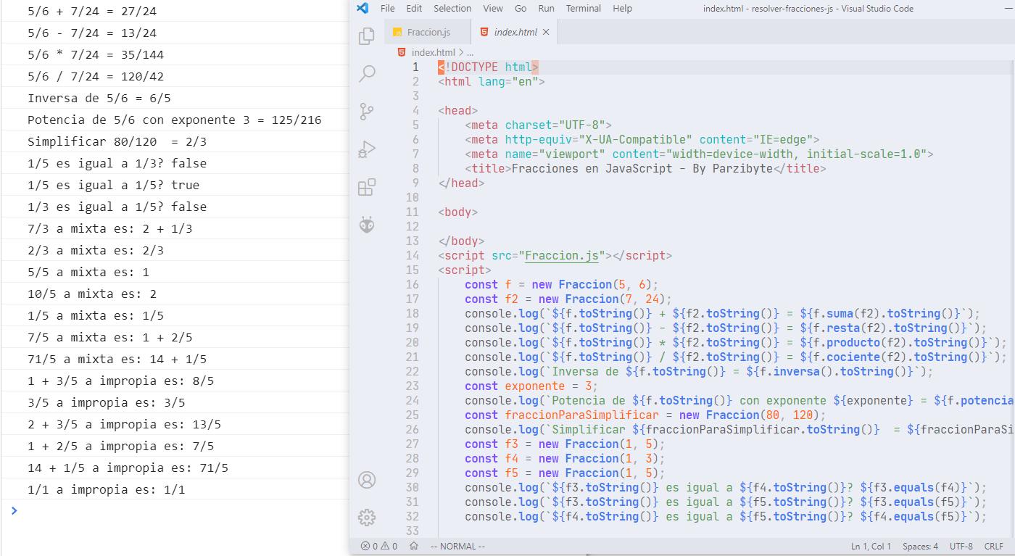
Task: Click console line '5/6 + 7/24 = 27/24'
Action: point(92,11)
